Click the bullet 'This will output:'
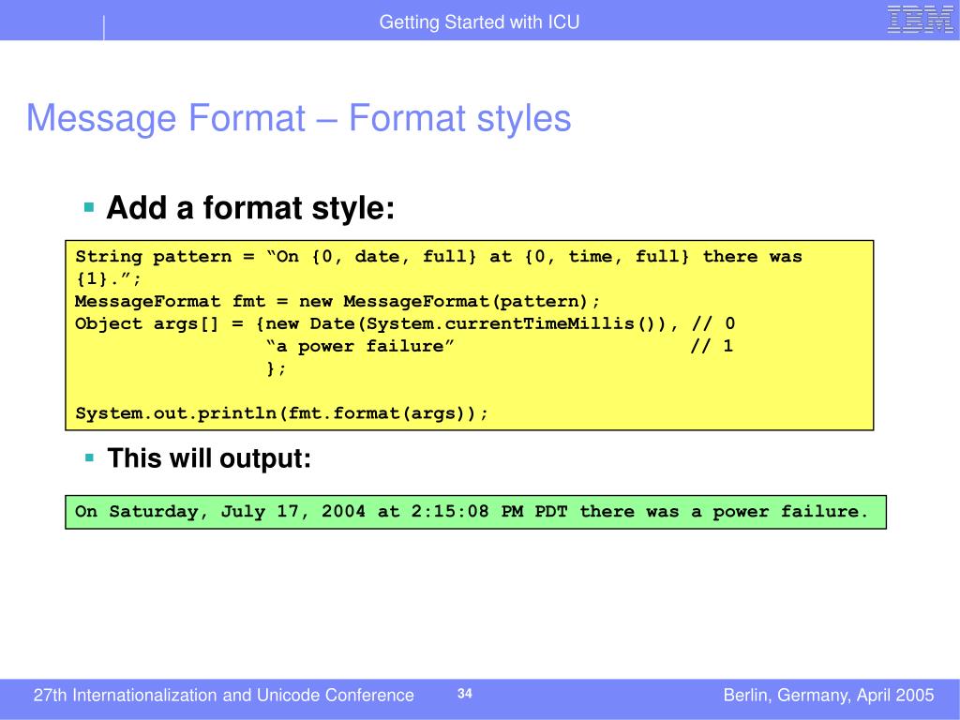This screenshot has height=720, width=960. [x=209, y=457]
